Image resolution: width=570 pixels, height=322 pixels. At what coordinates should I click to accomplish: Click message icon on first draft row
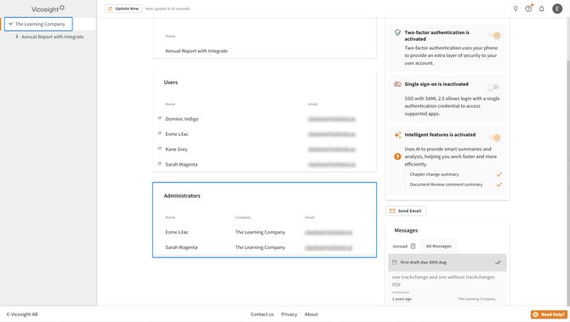tap(395, 262)
